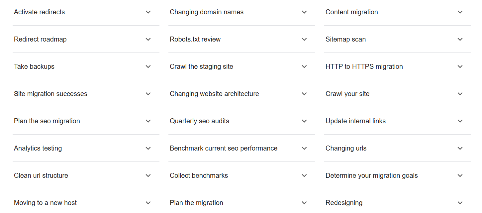The image size is (482, 213).
Task: Click the Robots.txt review chevron arrow
Action: [304, 40]
